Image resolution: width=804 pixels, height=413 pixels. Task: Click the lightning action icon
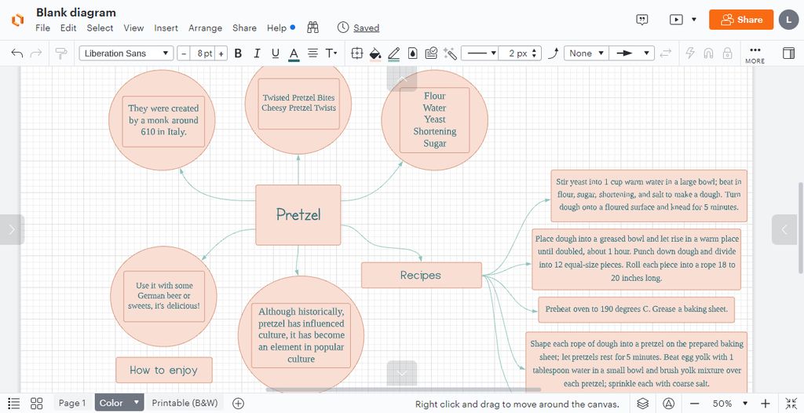click(690, 53)
